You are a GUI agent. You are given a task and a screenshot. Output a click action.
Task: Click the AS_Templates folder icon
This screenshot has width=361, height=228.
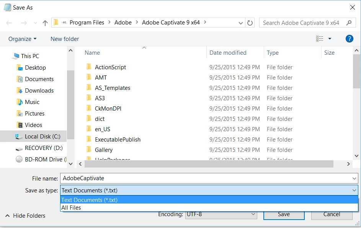89,88
